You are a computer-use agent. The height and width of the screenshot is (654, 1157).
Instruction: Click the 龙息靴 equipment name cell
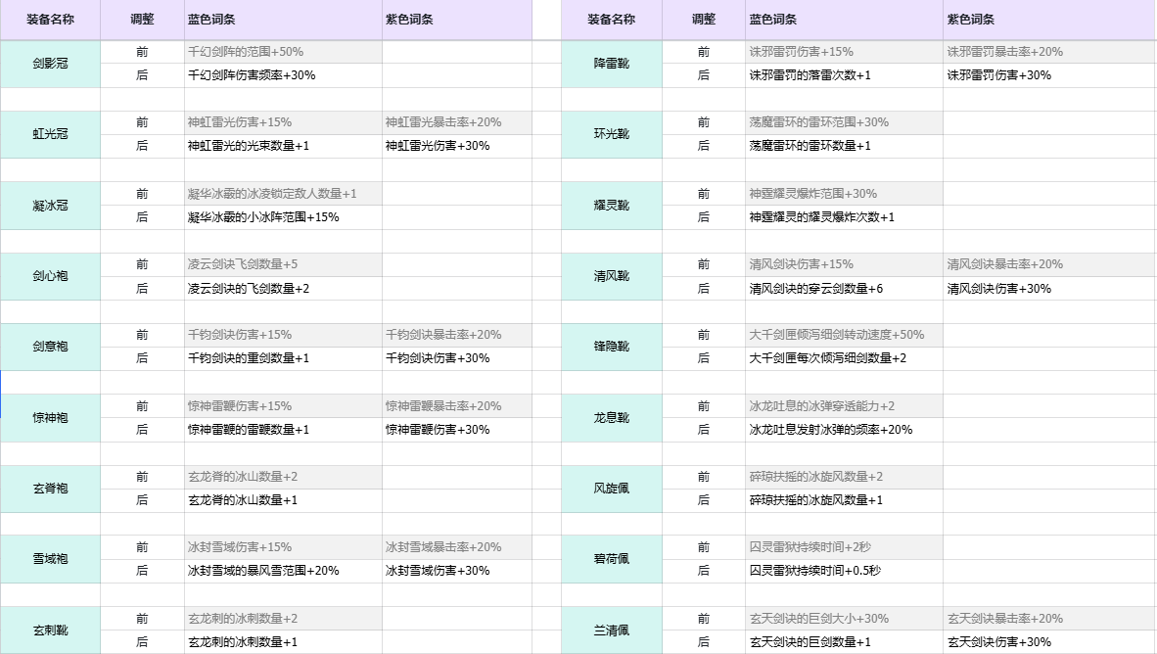[x=612, y=418]
